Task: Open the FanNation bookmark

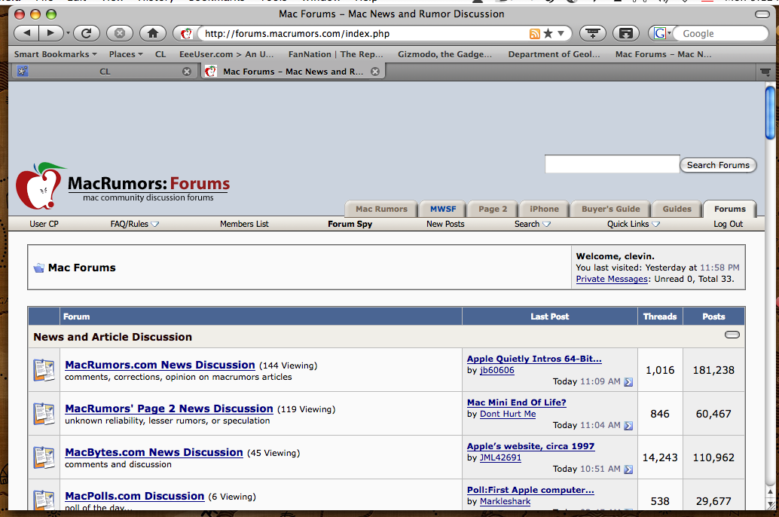Action: [336, 54]
